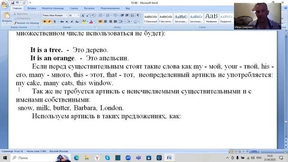Open the font color dropdown arrow
The image size is (288, 162).
(94, 22)
